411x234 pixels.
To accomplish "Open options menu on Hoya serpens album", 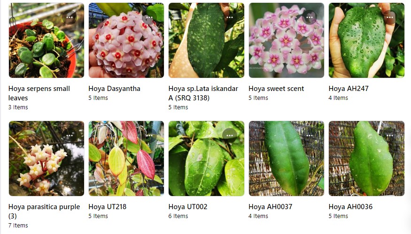I will 70,17.
